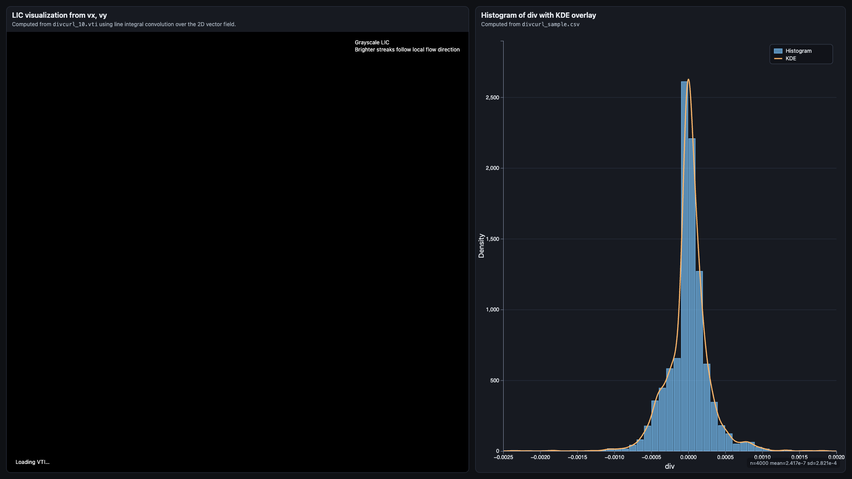Click the tallest histogram bar near zero
The image size is (852, 479).
coord(685,266)
